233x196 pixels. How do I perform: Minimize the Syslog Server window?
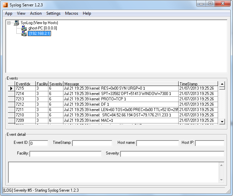[x=201, y=4]
